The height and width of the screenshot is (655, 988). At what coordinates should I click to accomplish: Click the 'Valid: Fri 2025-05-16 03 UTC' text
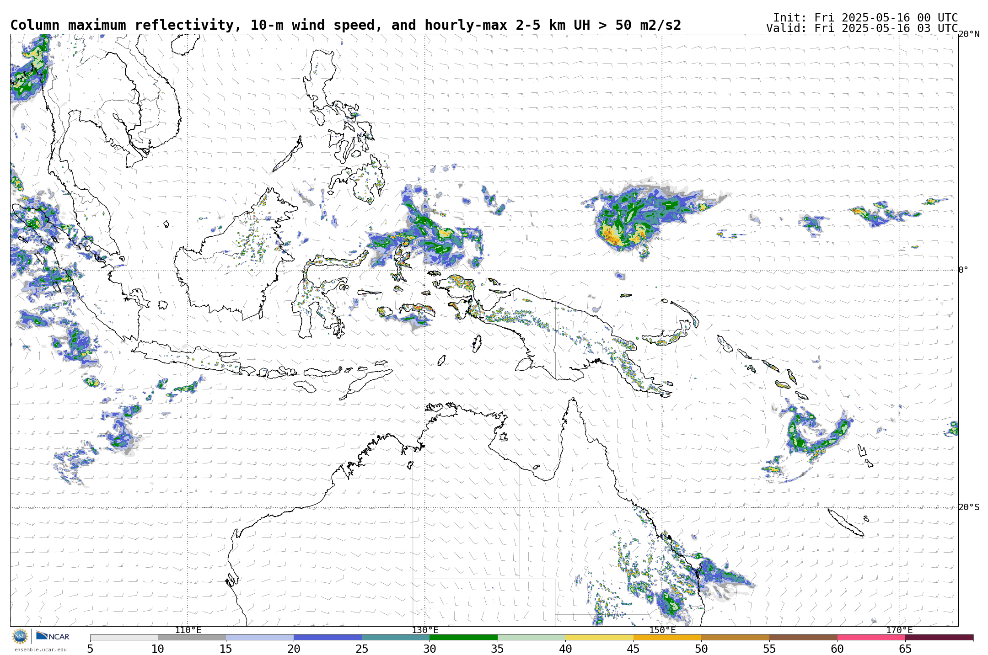point(862,28)
